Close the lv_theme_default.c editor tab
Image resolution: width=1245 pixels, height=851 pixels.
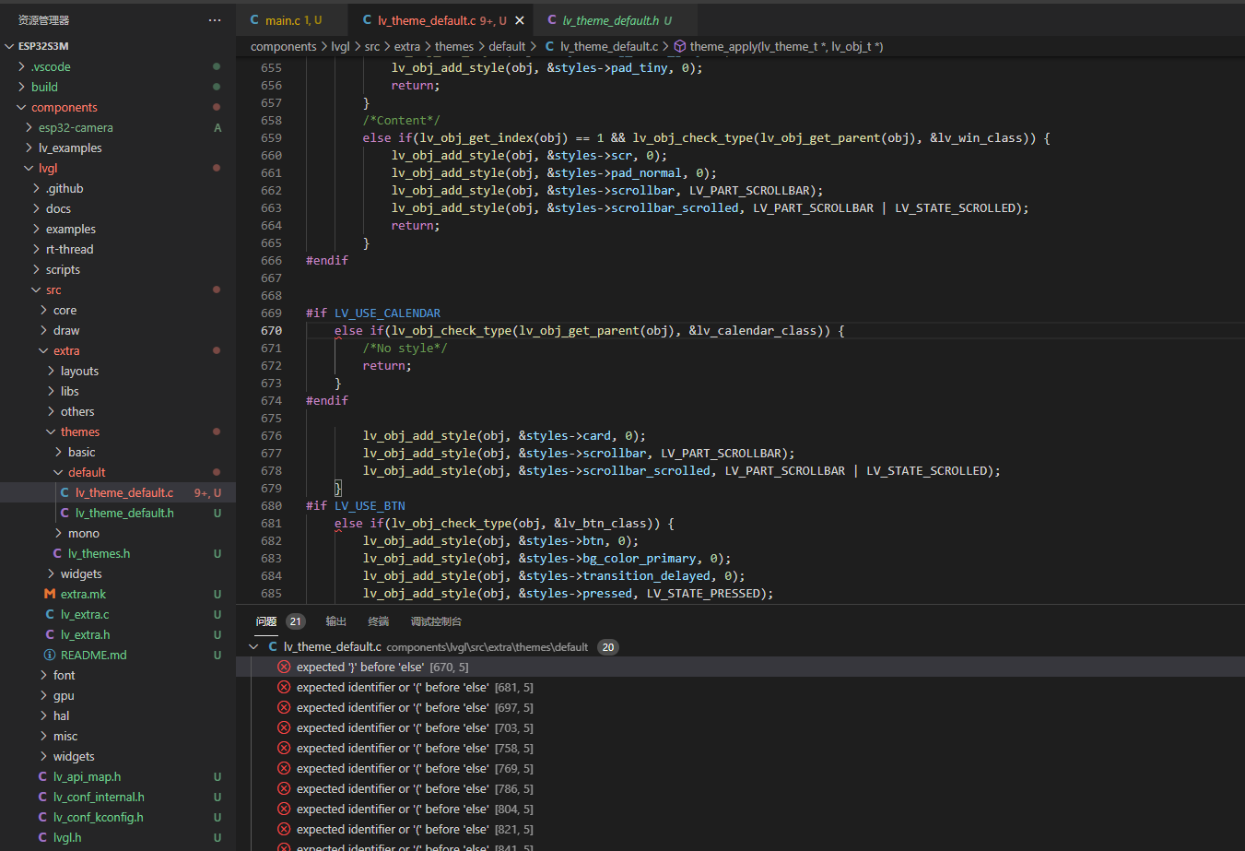519,18
